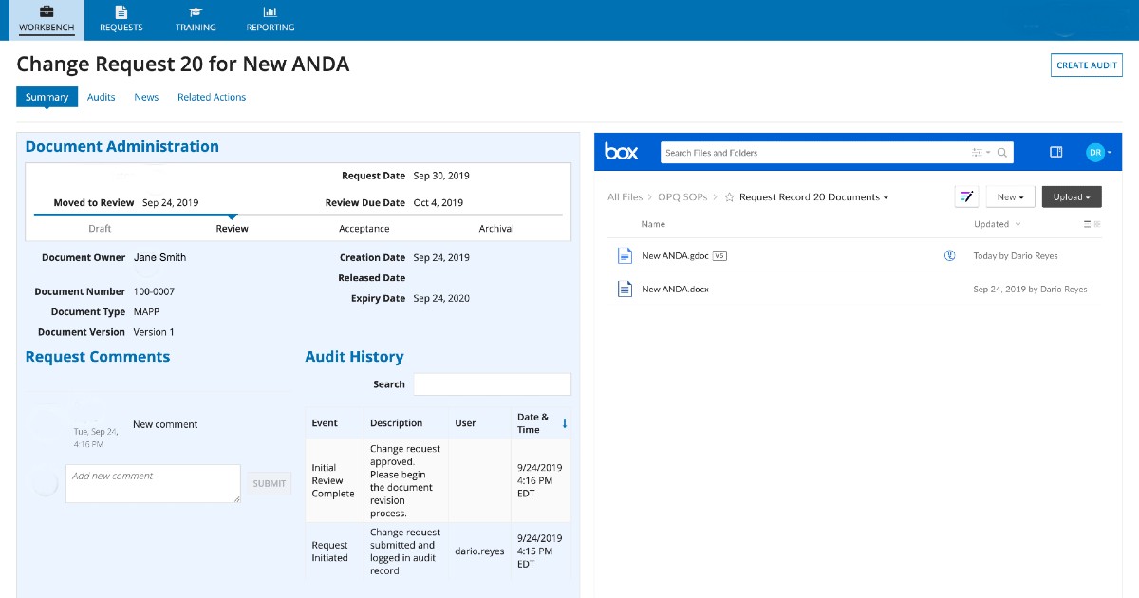The width and height of the screenshot is (1139, 598).
Task: Open the New dropdown in Box
Action: click(1010, 196)
